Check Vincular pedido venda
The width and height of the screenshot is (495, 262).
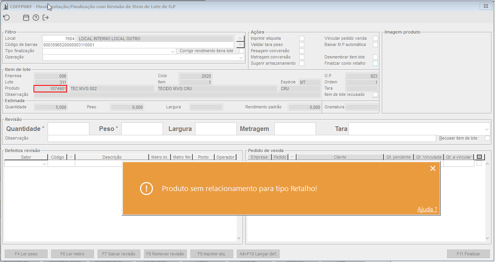pyautogui.click(x=375, y=38)
